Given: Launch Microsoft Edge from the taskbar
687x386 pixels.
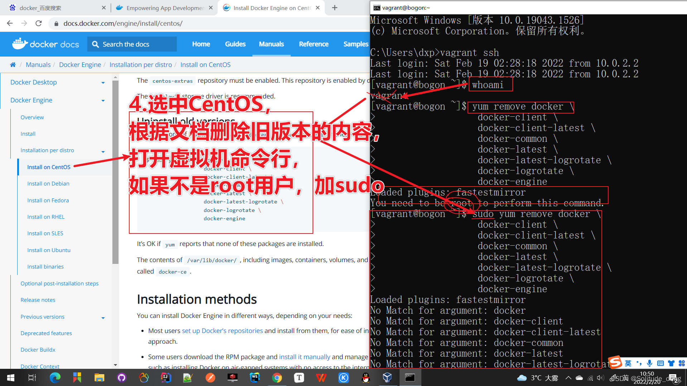Looking at the screenshot, I should tap(55, 377).
